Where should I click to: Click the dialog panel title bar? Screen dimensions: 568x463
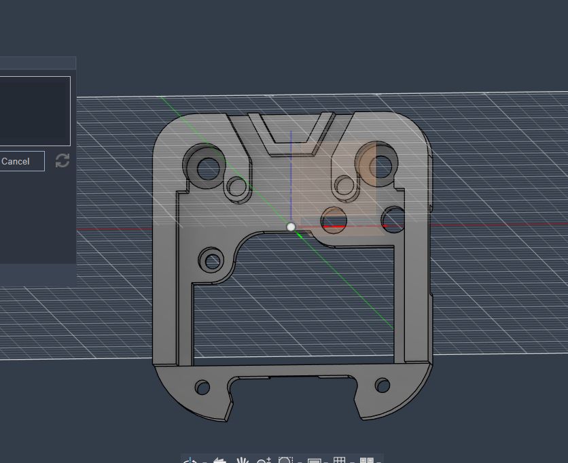point(38,63)
